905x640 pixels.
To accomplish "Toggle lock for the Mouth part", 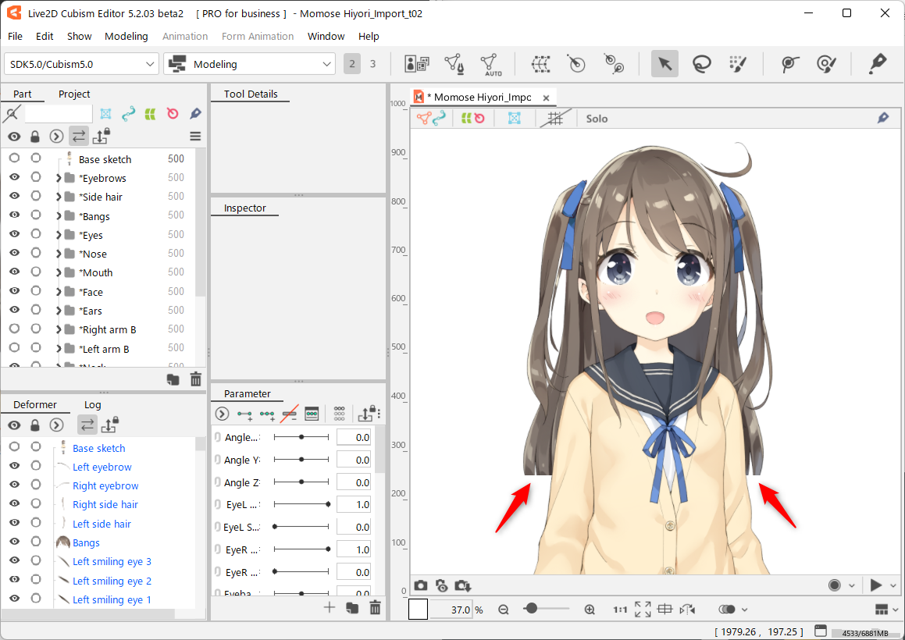I will point(36,272).
